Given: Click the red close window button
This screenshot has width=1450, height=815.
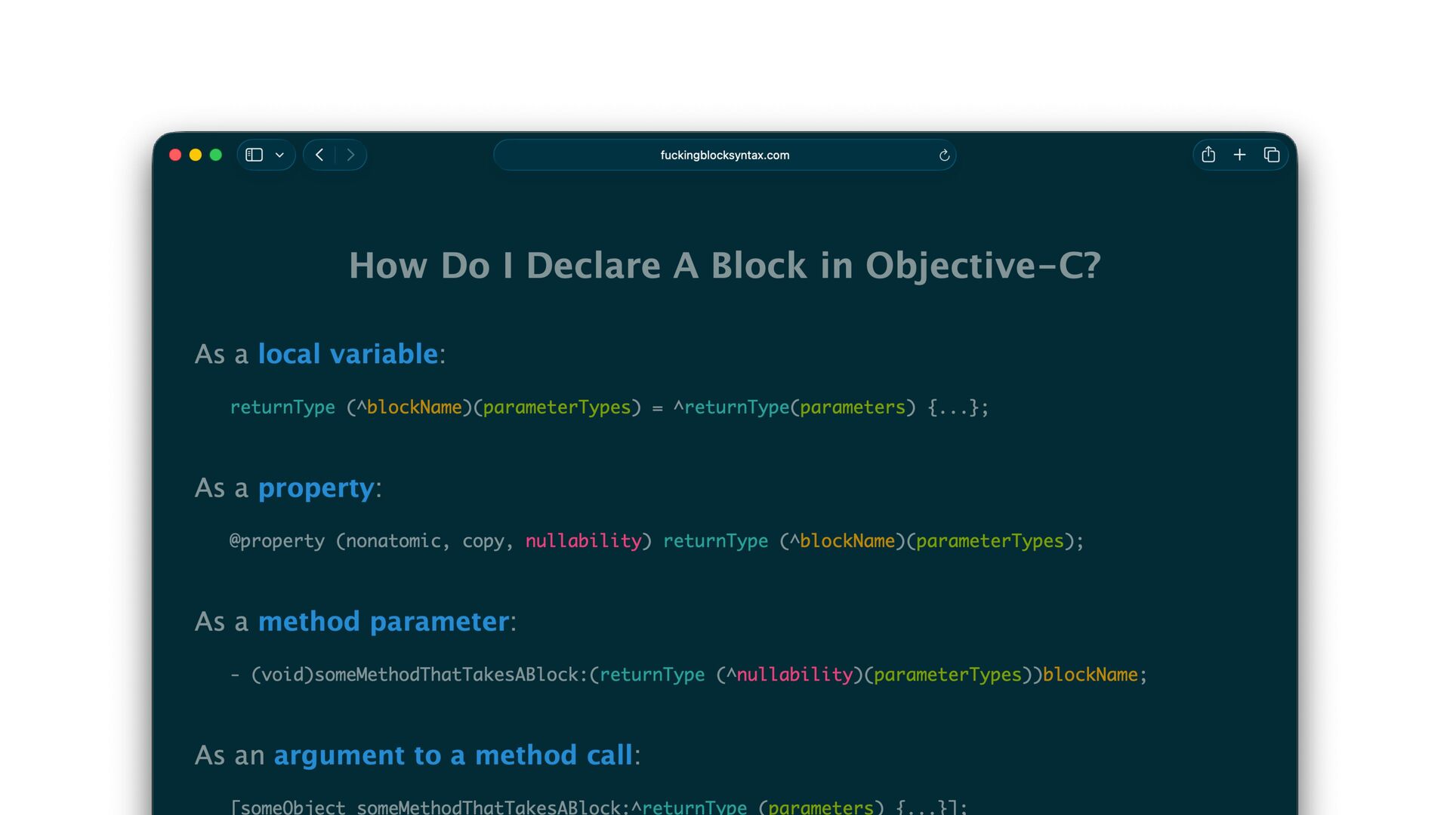Looking at the screenshot, I should coord(175,155).
